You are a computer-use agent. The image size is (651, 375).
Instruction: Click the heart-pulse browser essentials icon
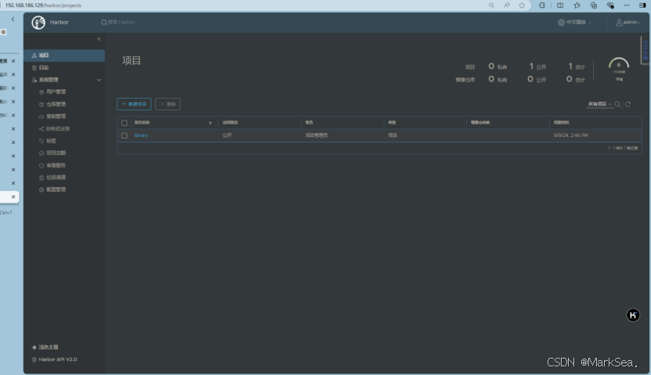610,5
